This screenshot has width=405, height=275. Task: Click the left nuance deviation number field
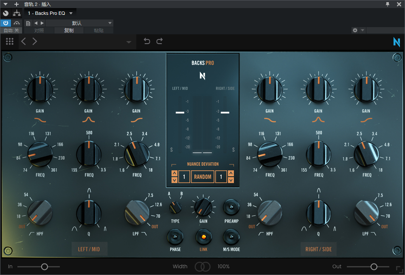(x=184, y=177)
